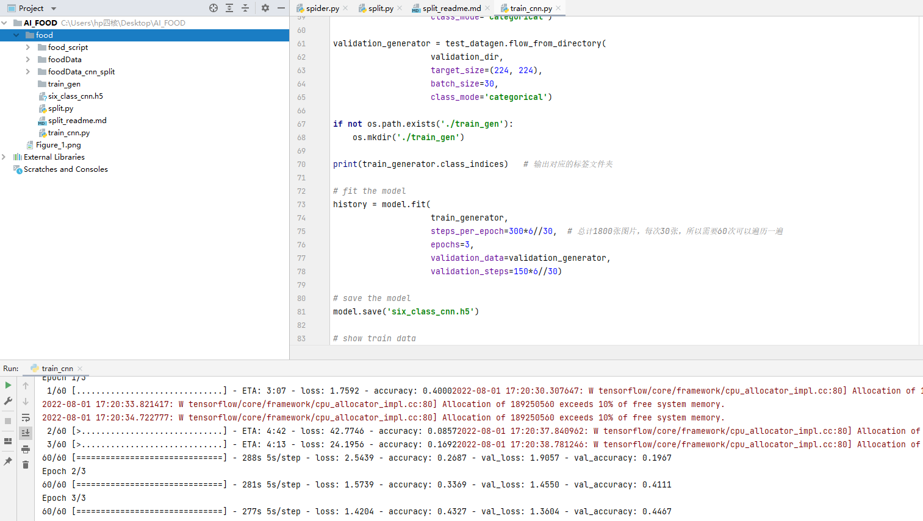Click print(train_generator.class_indices) code line

(420, 164)
